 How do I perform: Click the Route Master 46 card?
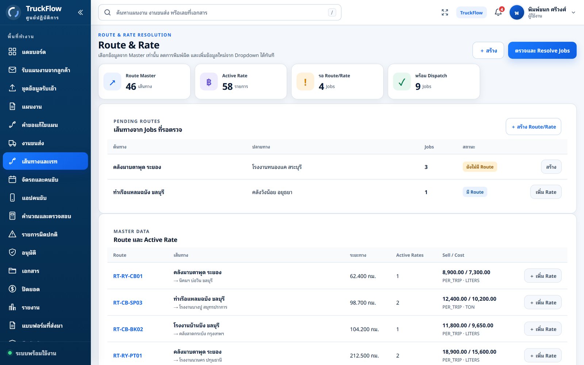[144, 81]
